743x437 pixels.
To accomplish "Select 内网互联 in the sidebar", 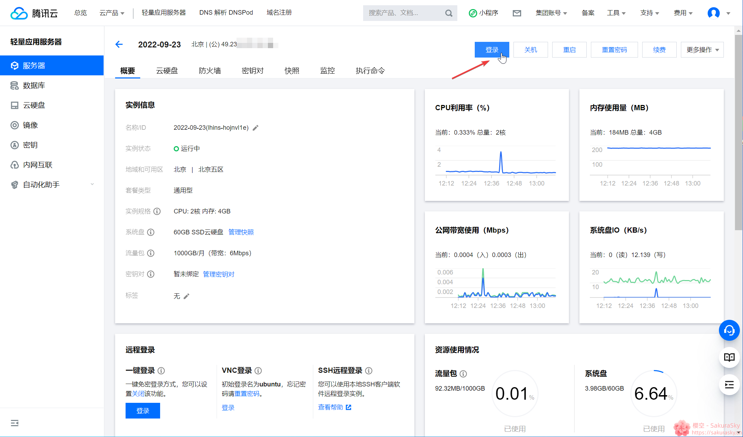I will click(52, 165).
